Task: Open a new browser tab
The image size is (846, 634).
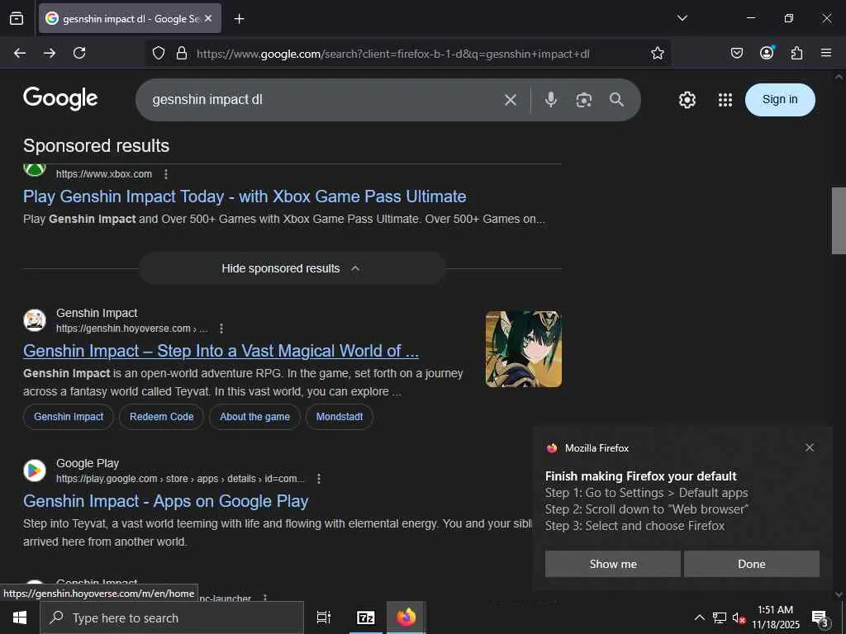Action: point(239,19)
